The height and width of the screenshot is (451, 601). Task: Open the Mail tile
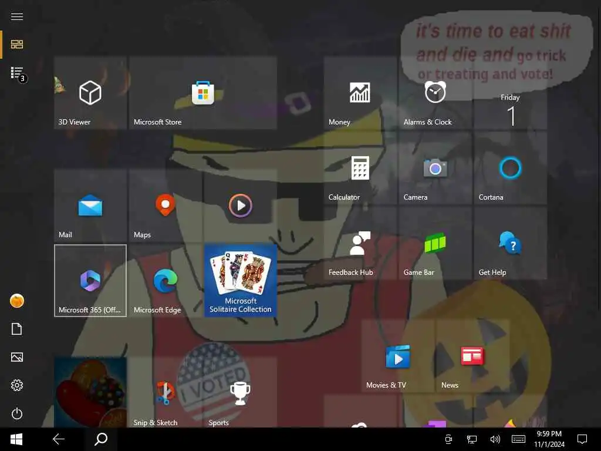click(x=90, y=206)
